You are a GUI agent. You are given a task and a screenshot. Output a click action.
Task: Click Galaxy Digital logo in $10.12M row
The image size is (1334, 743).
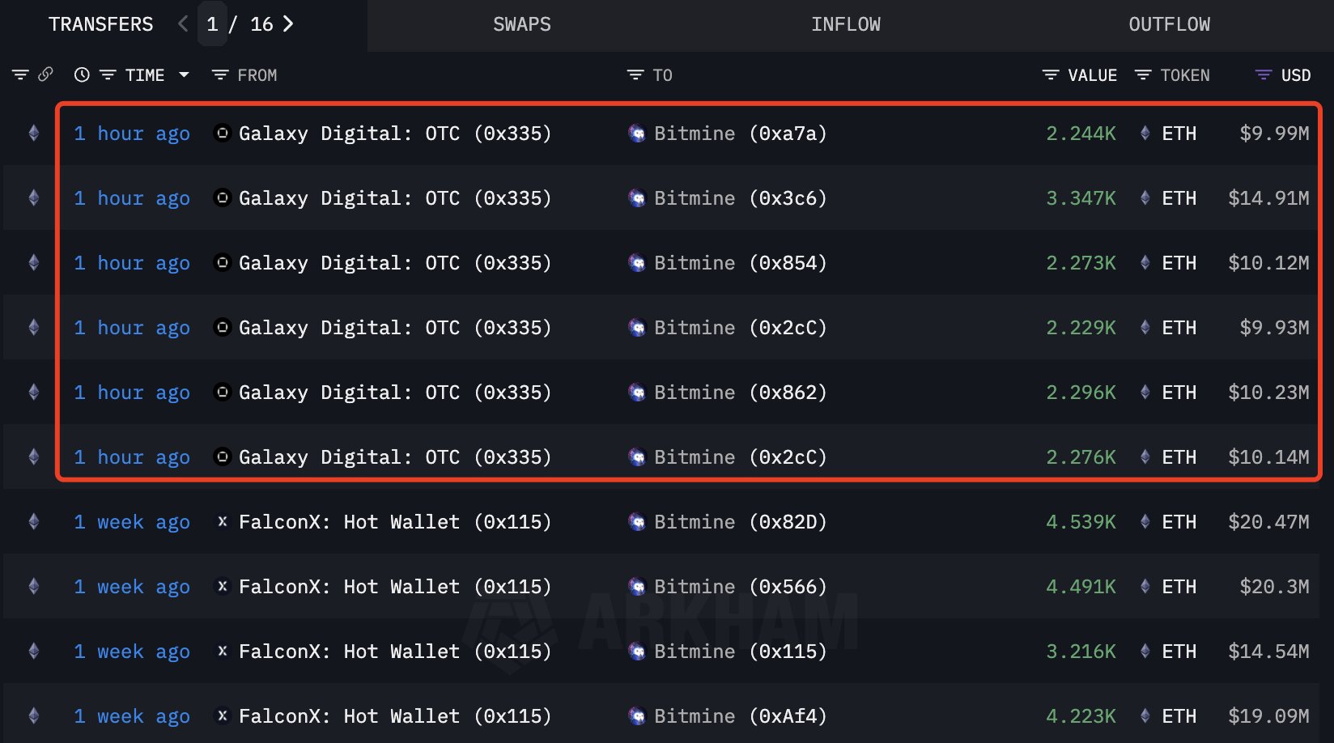[222, 262]
